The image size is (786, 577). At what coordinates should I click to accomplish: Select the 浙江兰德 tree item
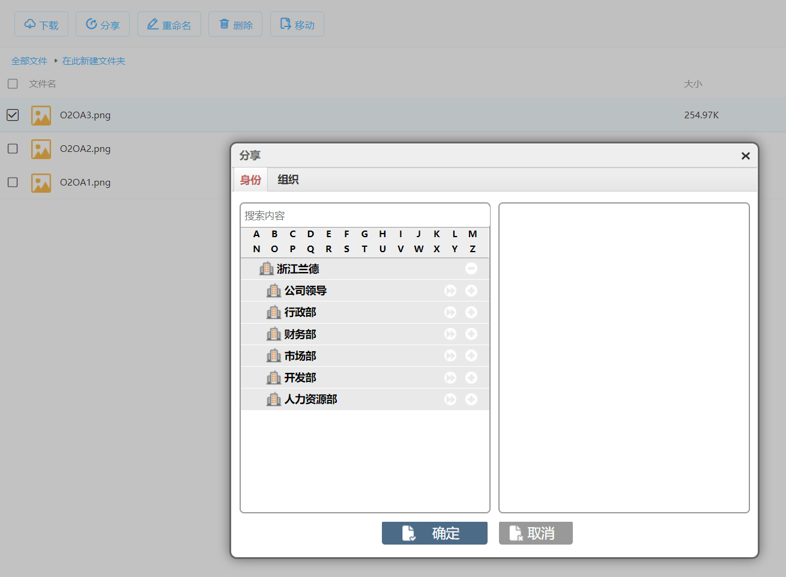click(x=365, y=268)
